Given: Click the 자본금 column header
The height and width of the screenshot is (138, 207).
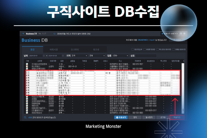Looking at the screenshot, I should coord(85,61).
